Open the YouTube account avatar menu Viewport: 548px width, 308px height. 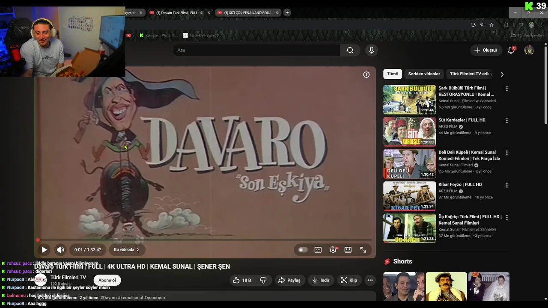529,50
